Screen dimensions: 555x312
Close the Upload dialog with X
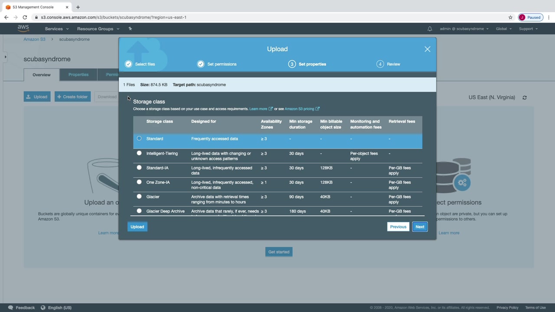point(428,49)
